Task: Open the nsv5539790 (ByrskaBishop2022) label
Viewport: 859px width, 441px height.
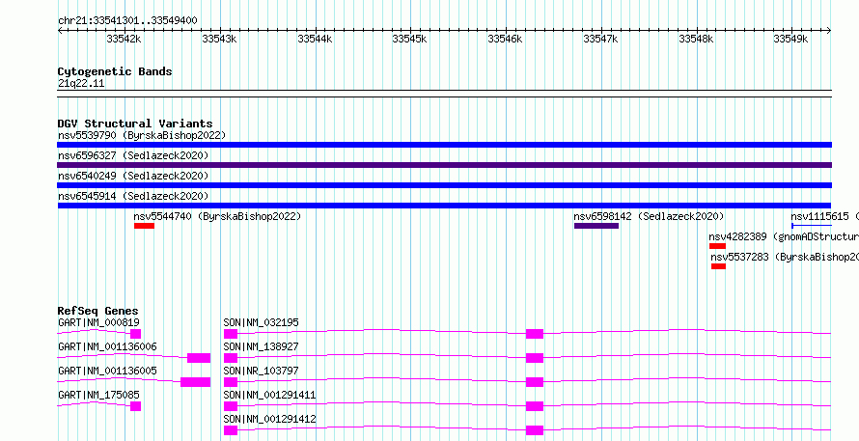Action: coord(142,135)
